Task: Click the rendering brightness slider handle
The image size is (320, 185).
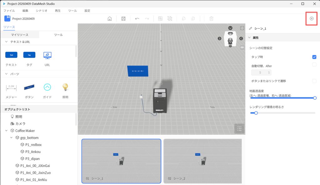Action: [256, 113]
